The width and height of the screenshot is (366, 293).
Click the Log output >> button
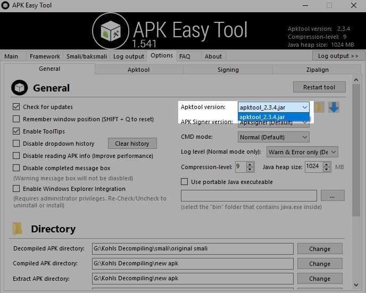[x=338, y=56]
